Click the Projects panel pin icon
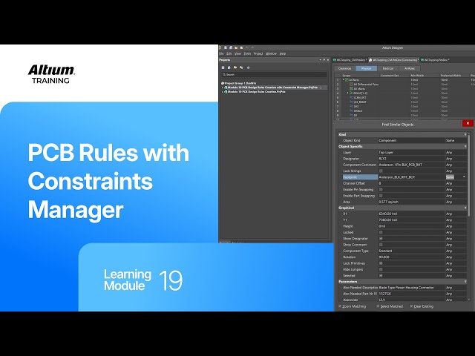475x356 pixels. (324, 60)
